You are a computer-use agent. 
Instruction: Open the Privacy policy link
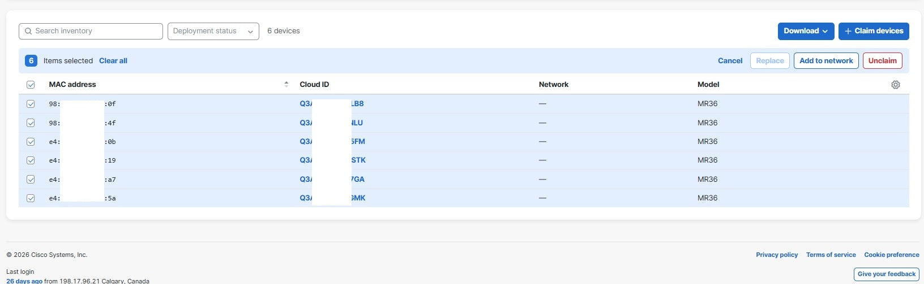pyautogui.click(x=777, y=255)
